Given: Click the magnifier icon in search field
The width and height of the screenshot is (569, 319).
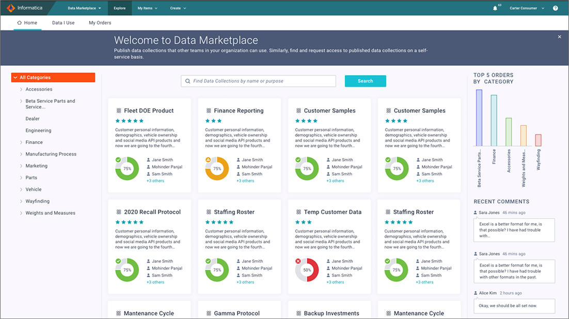Looking at the screenshot, I should 187,81.
